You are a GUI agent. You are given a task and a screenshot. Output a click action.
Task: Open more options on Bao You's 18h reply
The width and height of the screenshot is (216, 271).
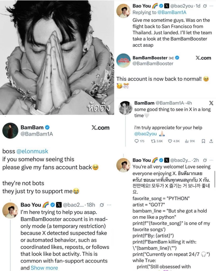pyautogui.click(x=109, y=205)
